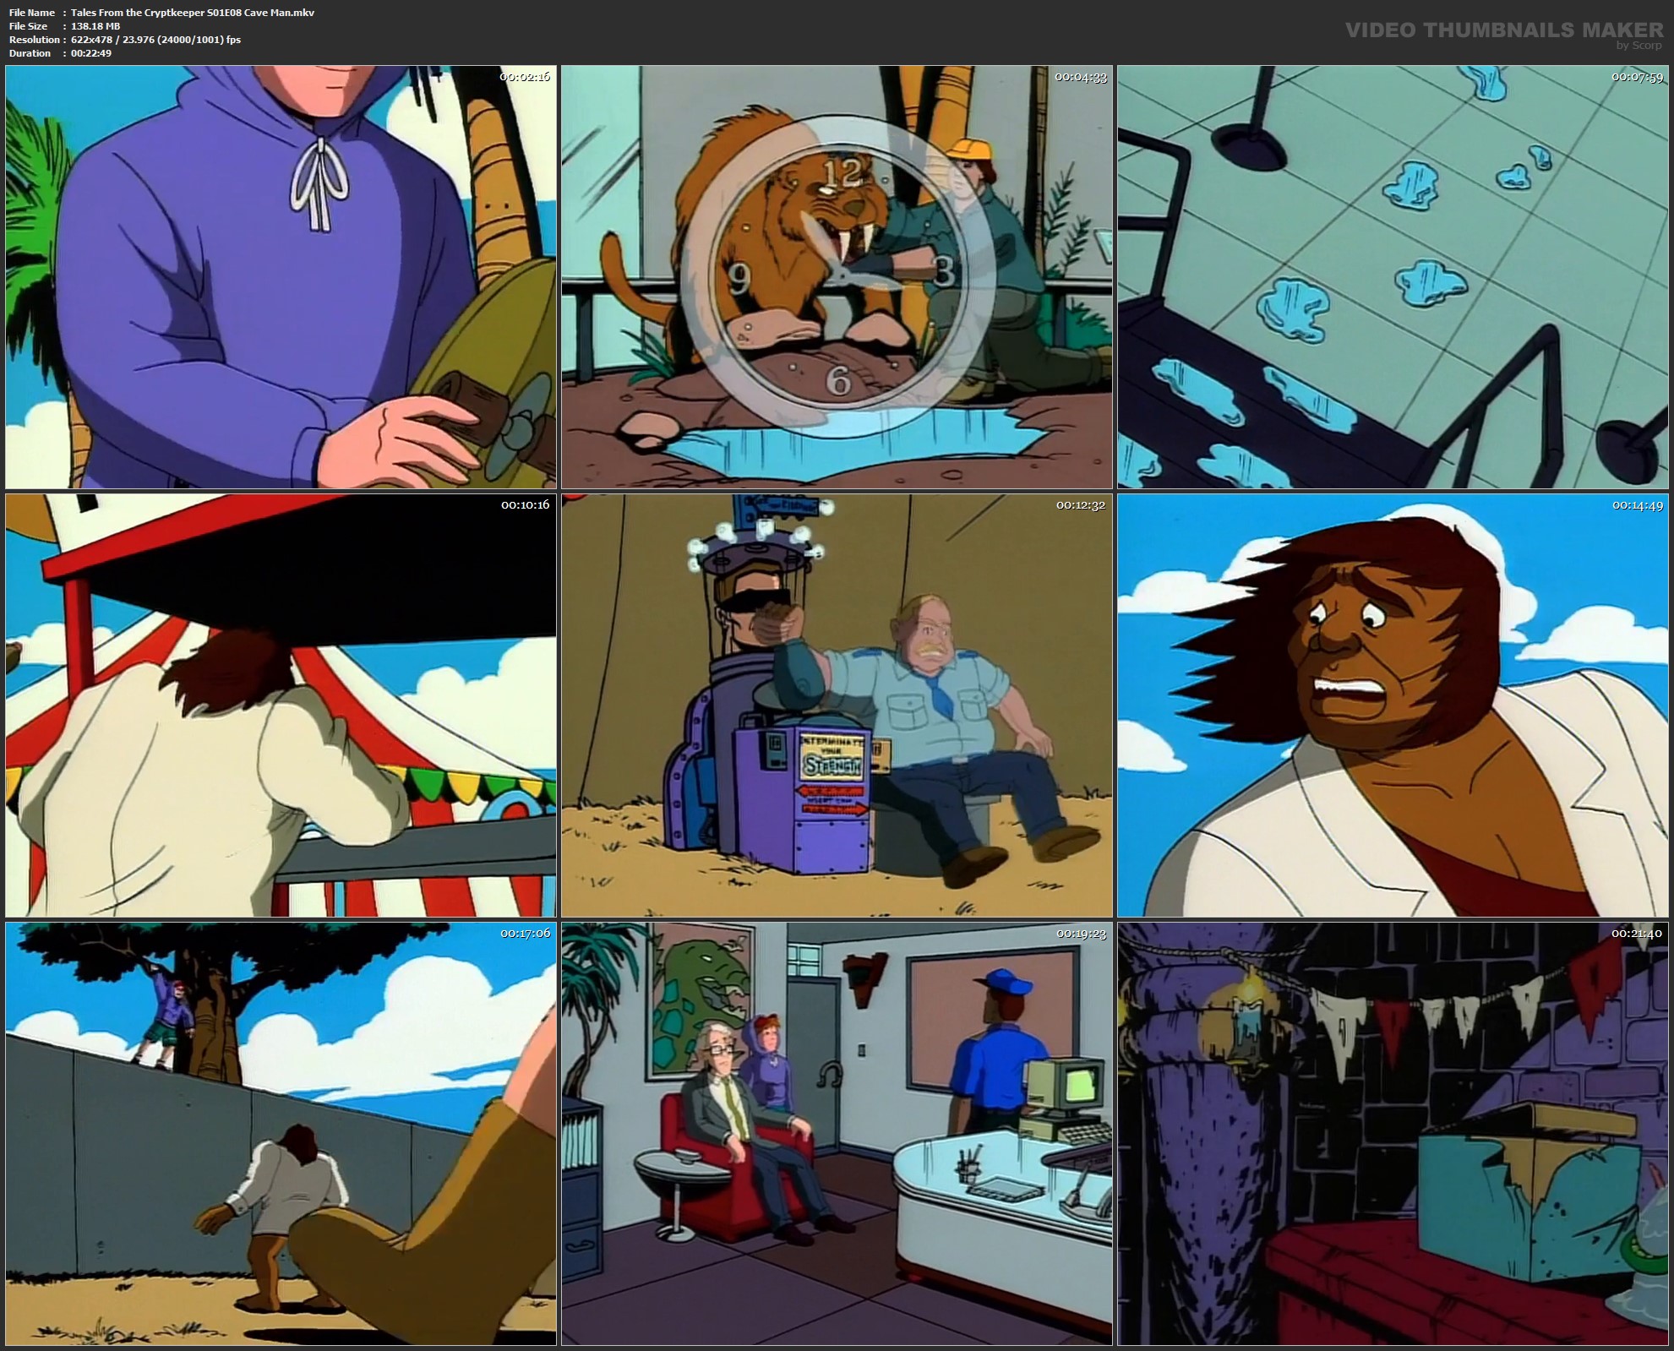Open the thumbnail at 00:10:16
Image resolution: width=1674 pixels, height=1351 pixels.
tap(281, 705)
